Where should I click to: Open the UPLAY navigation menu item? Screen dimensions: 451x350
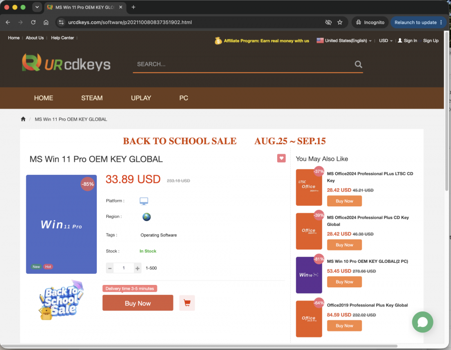(141, 98)
